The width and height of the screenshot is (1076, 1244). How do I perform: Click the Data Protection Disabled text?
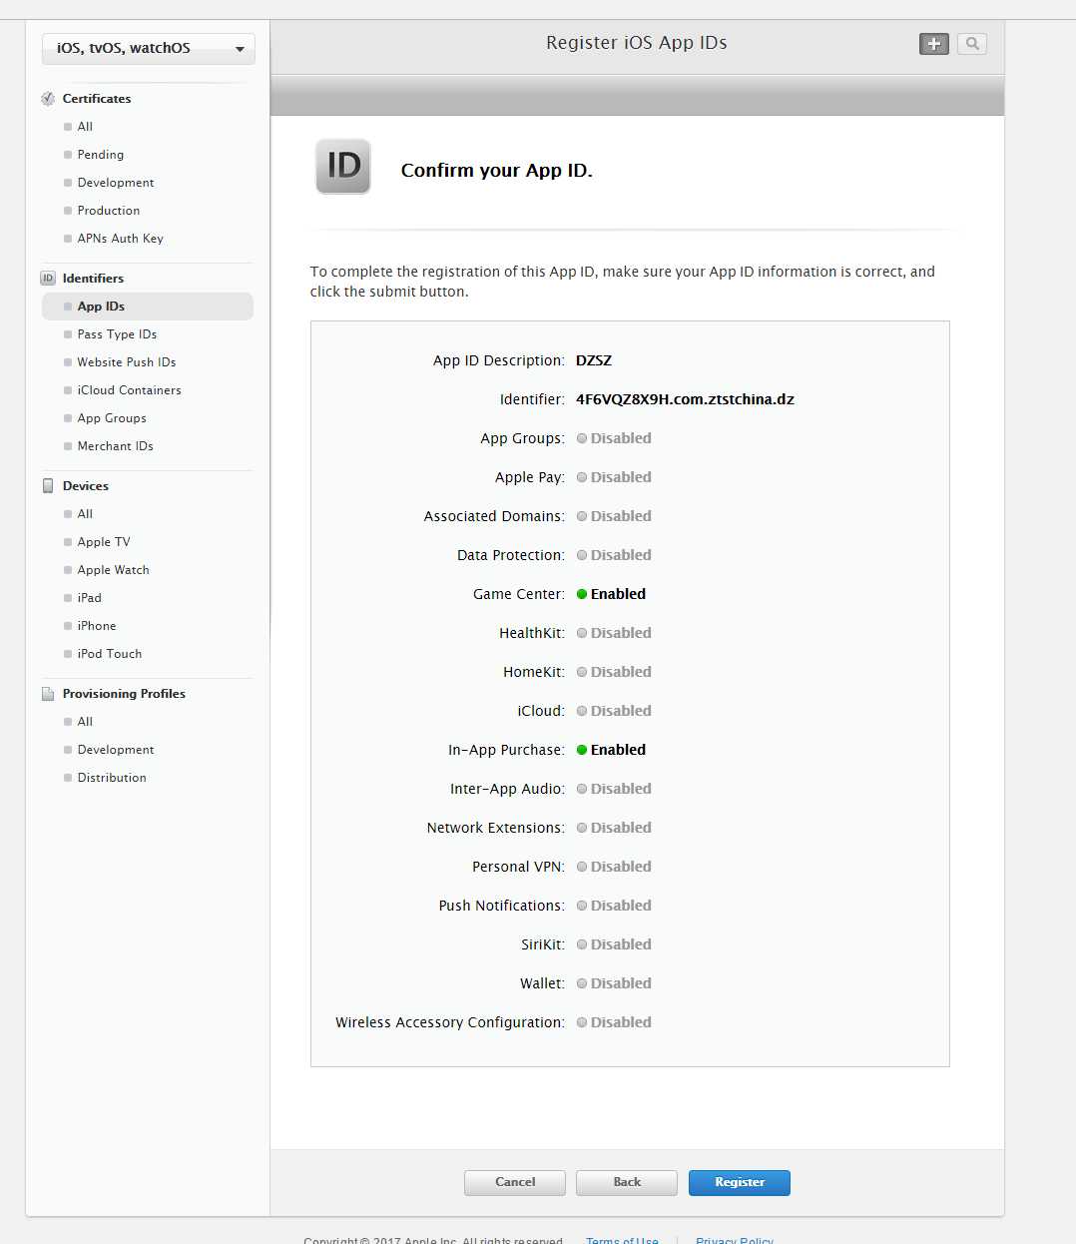coord(621,555)
